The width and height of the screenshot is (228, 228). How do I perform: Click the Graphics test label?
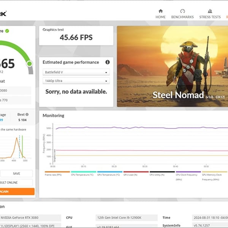(53, 30)
